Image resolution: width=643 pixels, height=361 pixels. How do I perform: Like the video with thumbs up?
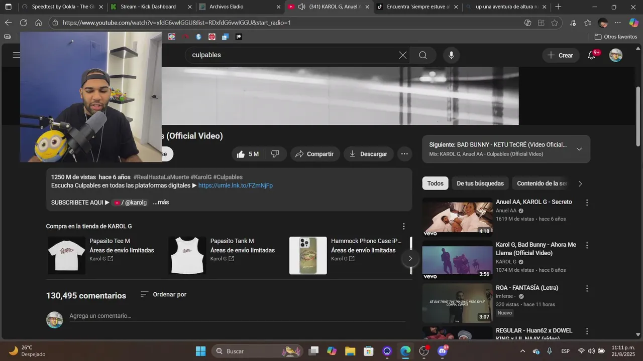248,154
